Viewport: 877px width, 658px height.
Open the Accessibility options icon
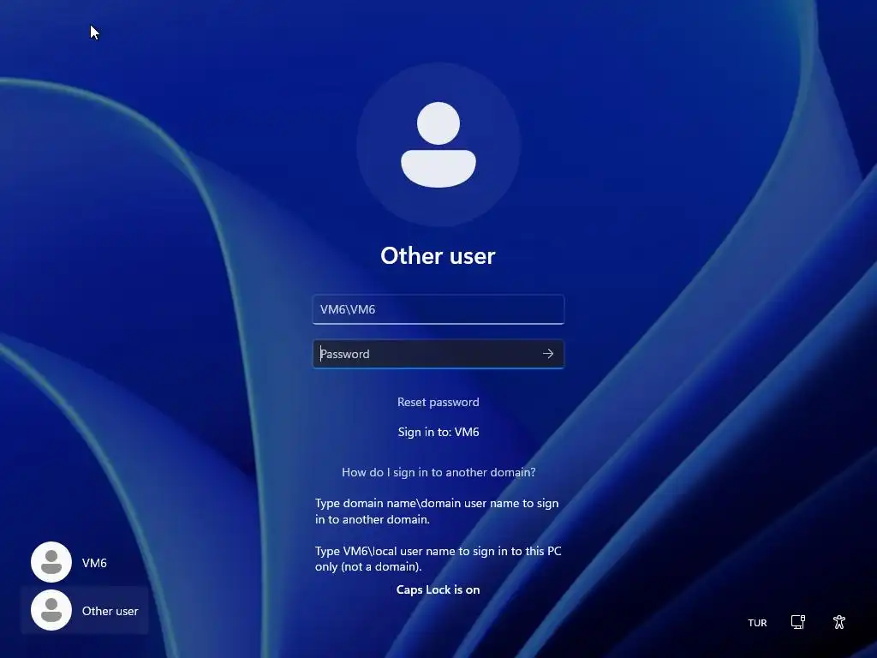click(x=839, y=622)
